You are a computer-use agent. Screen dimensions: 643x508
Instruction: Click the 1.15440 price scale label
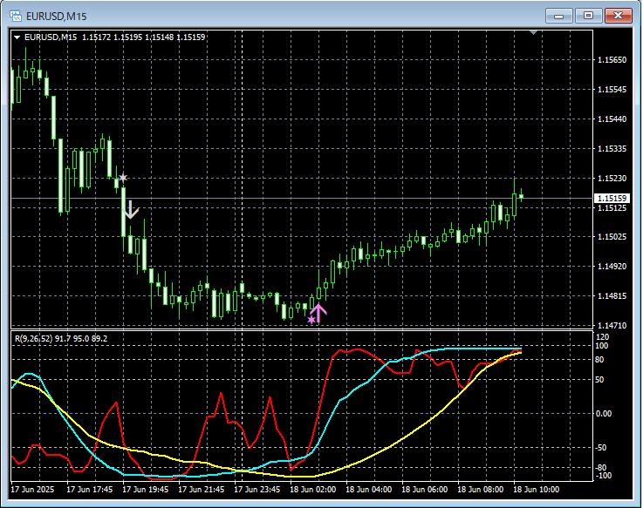click(x=612, y=119)
